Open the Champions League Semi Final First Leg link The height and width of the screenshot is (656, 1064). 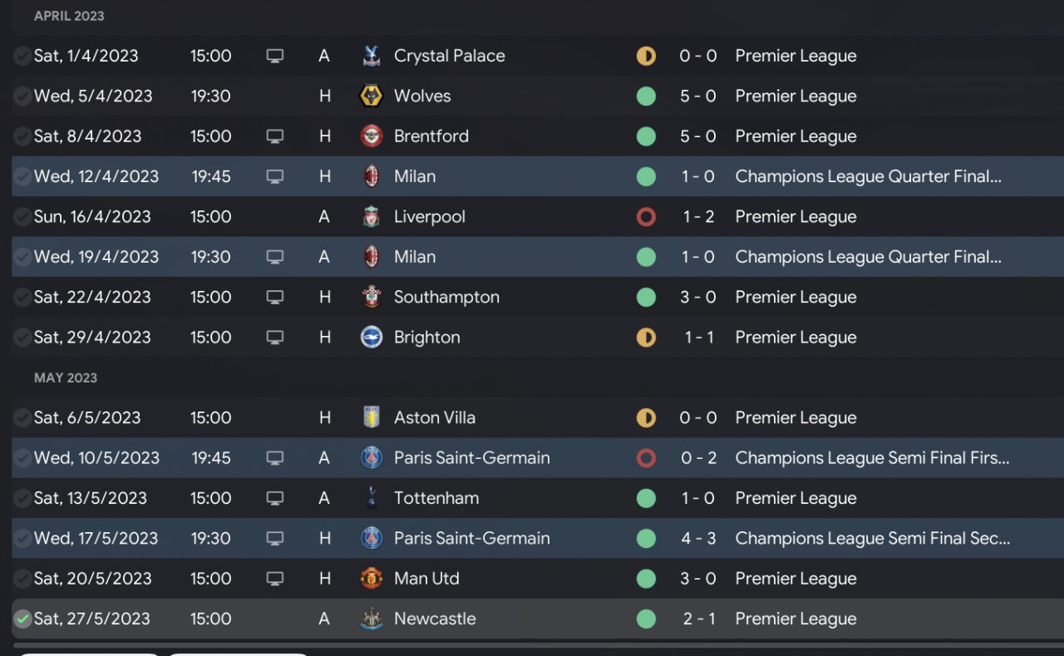[872, 458]
